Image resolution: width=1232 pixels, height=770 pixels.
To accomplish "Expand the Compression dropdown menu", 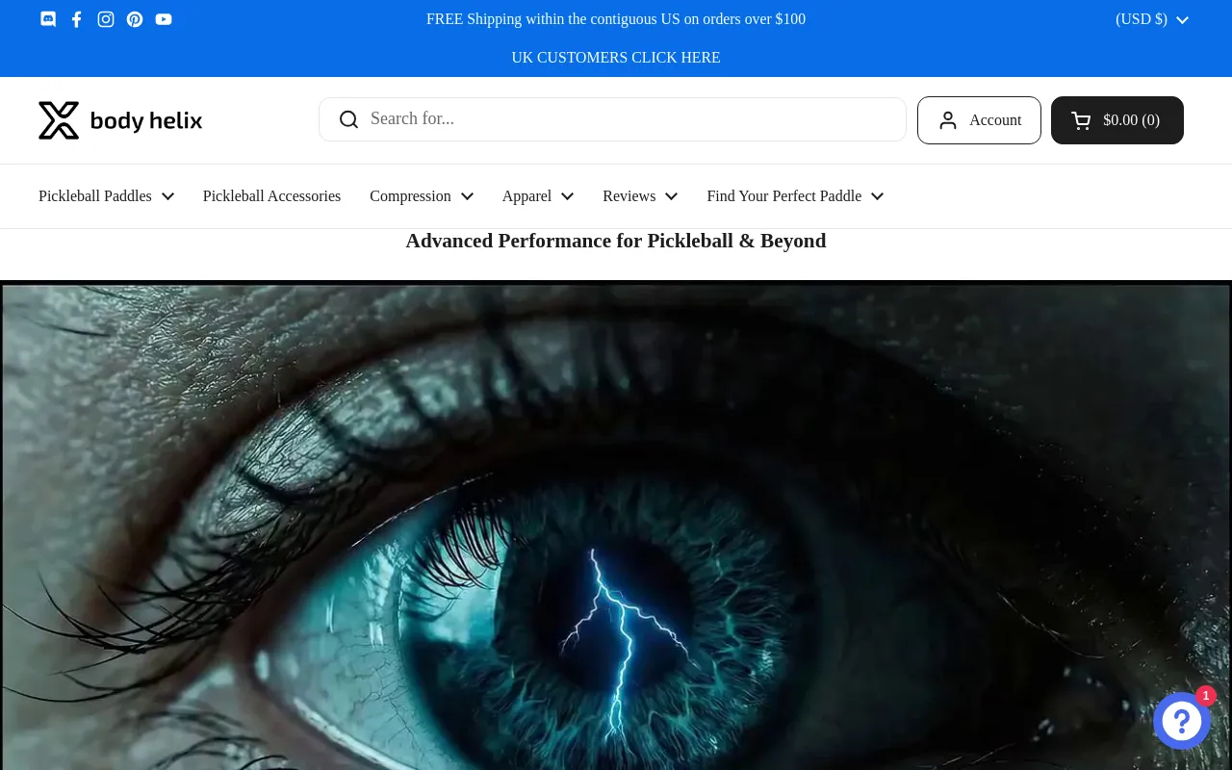I will point(422,196).
